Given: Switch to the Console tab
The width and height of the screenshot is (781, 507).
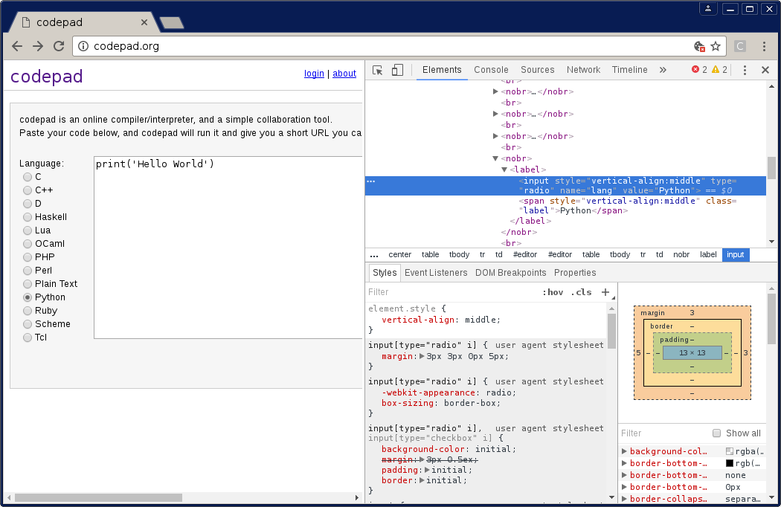Looking at the screenshot, I should click(491, 70).
